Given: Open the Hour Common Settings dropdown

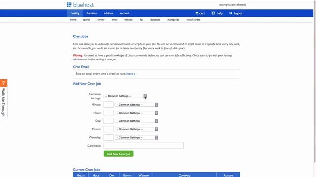Looking at the screenshot, I should pyautogui.click(x=136, y=113).
